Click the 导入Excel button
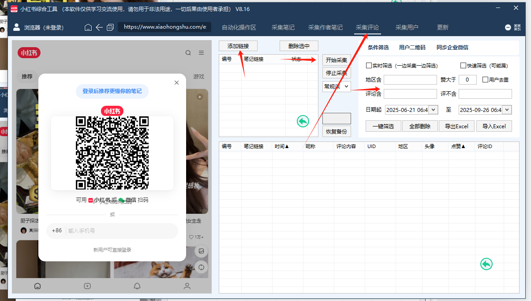Image resolution: width=531 pixels, height=301 pixels. point(494,126)
